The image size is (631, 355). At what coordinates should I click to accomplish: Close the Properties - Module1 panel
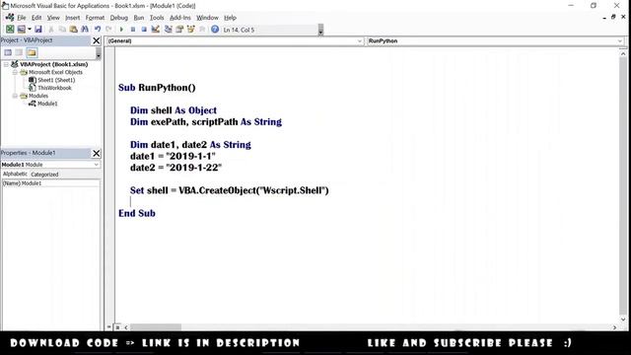(x=97, y=154)
